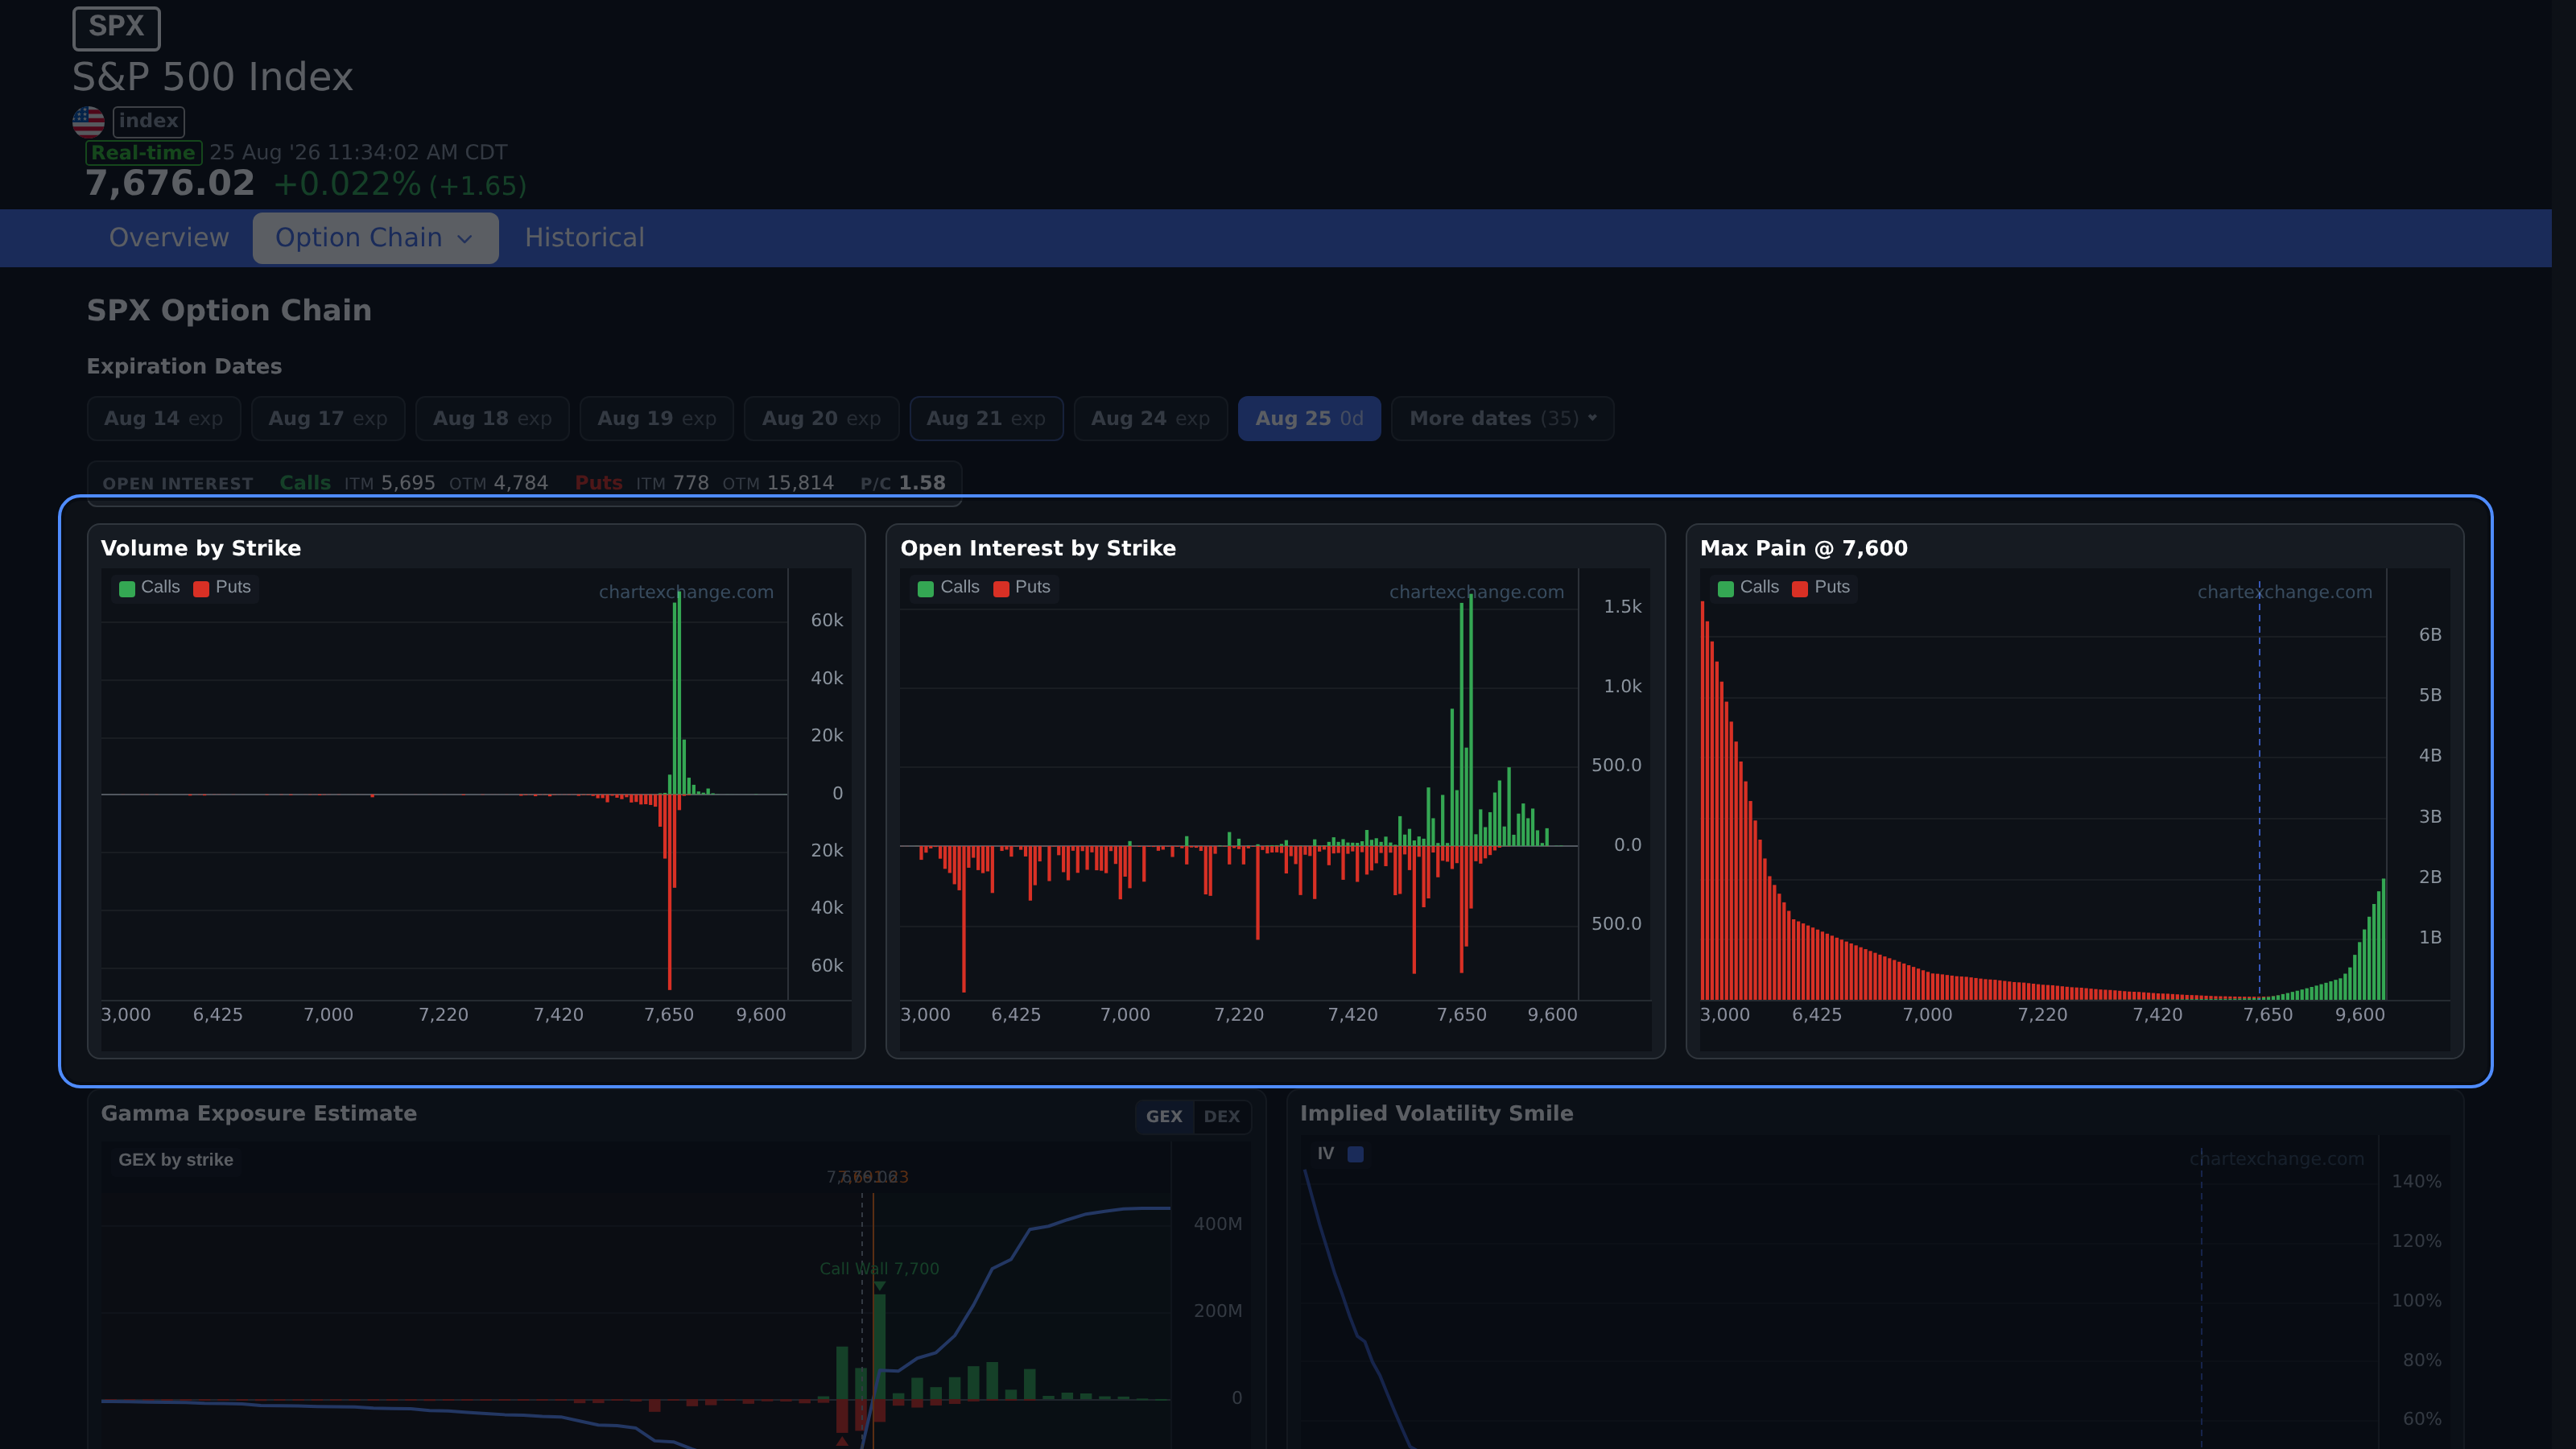The image size is (2576, 1449).
Task: Switch gamma chart to GEX
Action: pos(1164,1116)
